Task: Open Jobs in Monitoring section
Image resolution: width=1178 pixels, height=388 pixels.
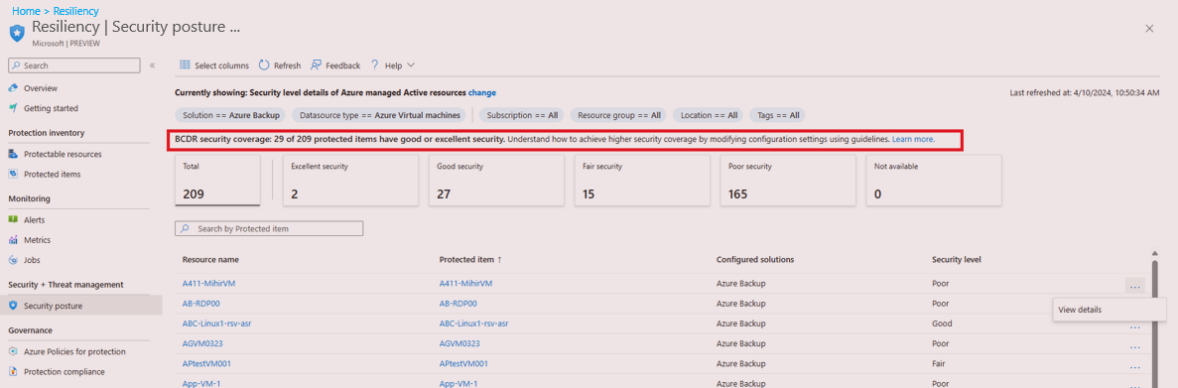Action: coord(32,260)
